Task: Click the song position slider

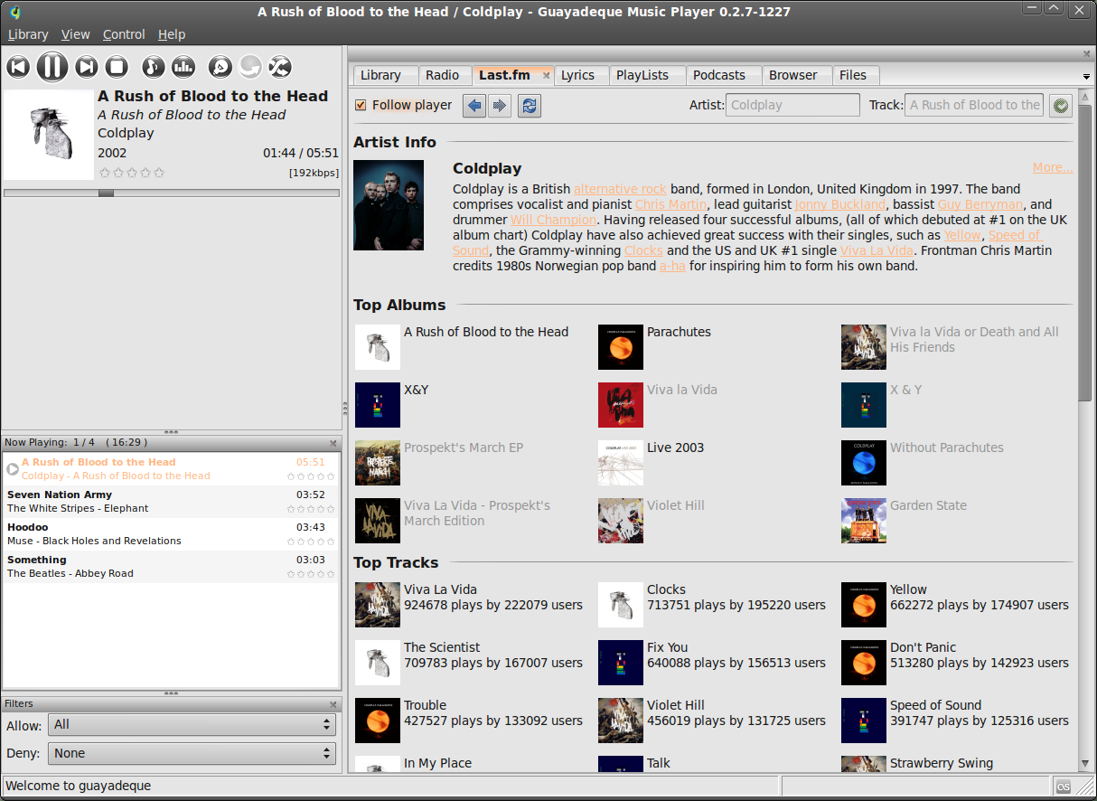Action: click(172, 193)
